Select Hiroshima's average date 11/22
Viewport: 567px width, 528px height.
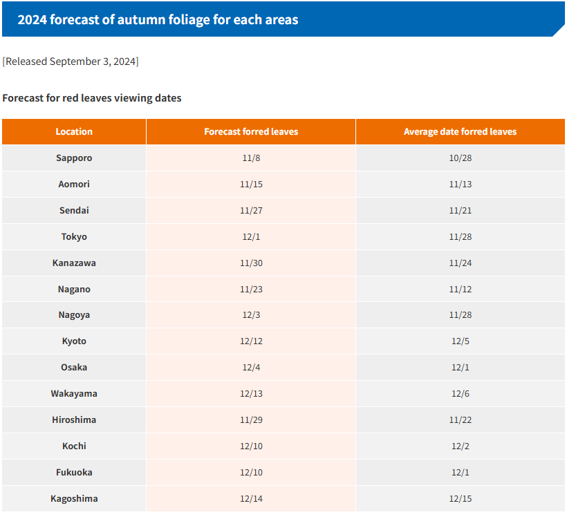[460, 419]
